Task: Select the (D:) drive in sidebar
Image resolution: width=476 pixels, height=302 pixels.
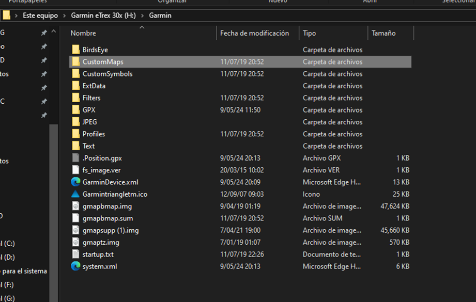Action: pyautogui.click(x=8, y=257)
